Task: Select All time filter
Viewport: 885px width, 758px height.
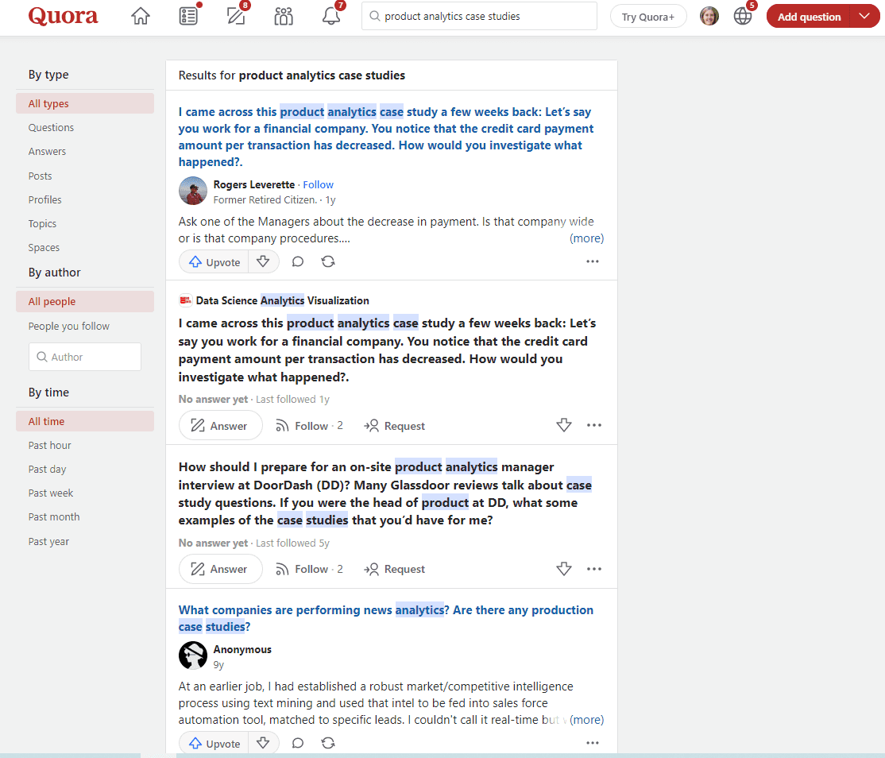Action: (85, 421)
